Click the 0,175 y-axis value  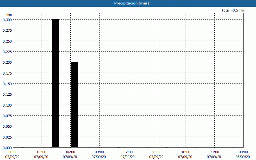tap(7, 73)
